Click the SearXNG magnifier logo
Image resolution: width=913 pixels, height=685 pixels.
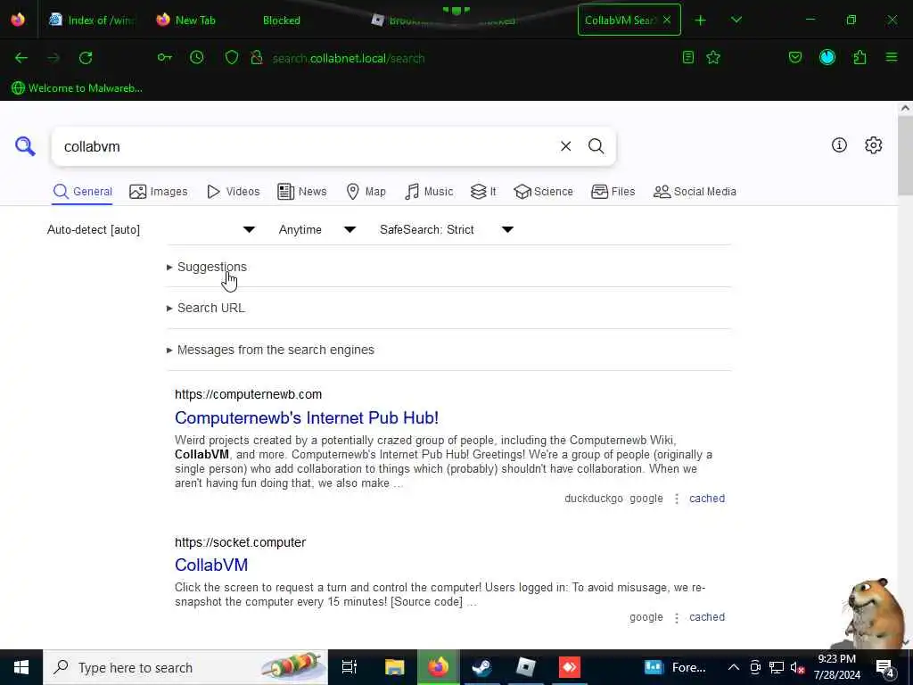pos(25,146)
